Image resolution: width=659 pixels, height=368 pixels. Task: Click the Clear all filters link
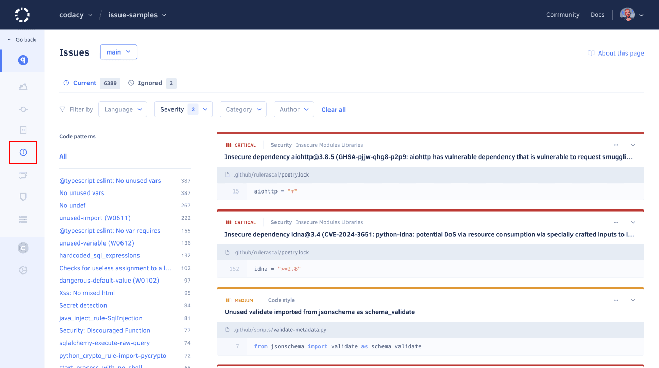point(333,110)
